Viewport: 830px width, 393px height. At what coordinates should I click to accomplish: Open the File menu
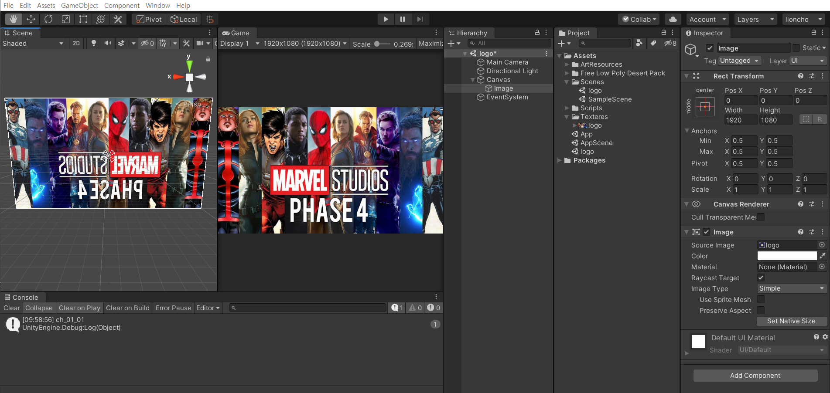coord(9,5)
